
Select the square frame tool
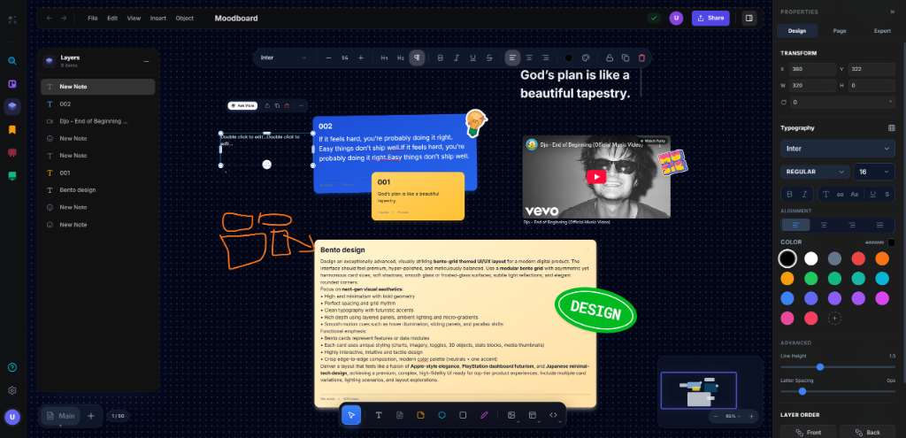point(462,415)
